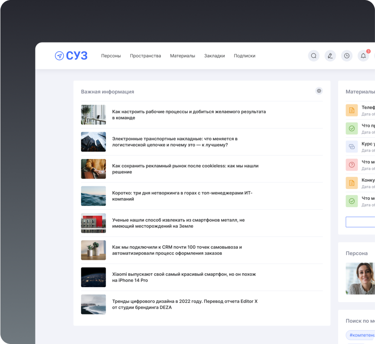The height and width of the screenshot is (344, 375).
Task: Open settings gear in Важная информация panel
Action: tap(319, 91)
